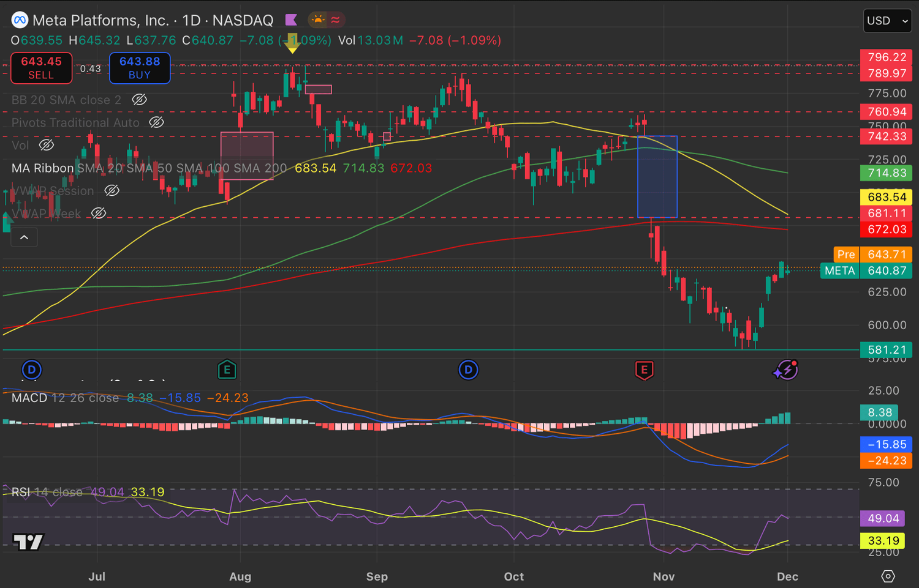Click the Meta Platforms, Inc. symbol title

coord(100,20)
